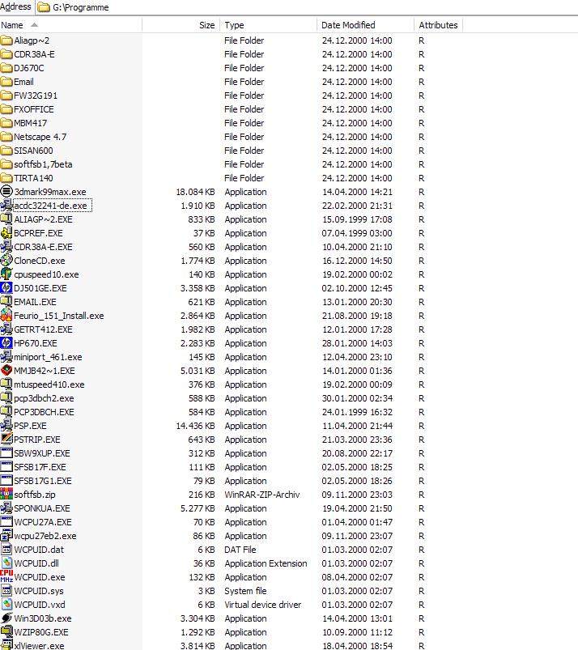Select the FW32G191 folder name
The image size is (578, 650).
(x=36, y=96)
